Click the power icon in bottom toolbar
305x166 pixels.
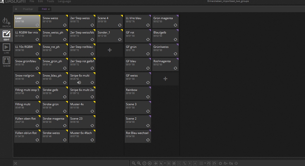(220, 163)
